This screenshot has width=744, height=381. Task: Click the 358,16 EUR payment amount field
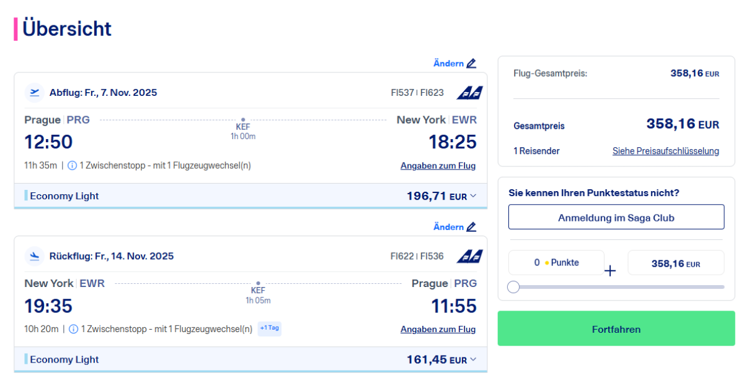pyautogui.click(x=675, y=263)
